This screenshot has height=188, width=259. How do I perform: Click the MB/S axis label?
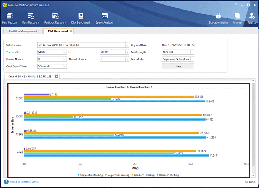(x=135, y=168)
